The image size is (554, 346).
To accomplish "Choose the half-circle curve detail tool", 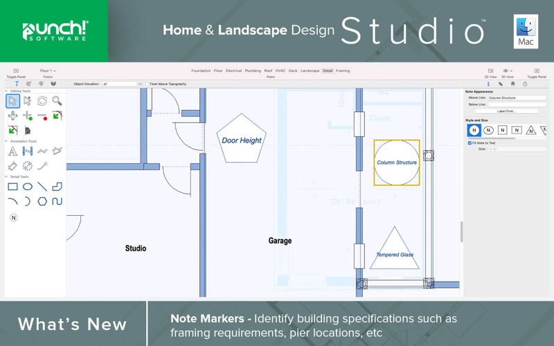I will pyautogui.click(x=28, y=201).
